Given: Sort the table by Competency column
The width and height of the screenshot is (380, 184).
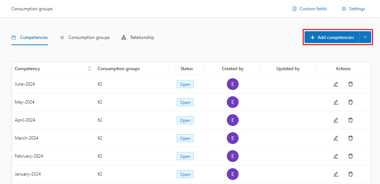Looking at the screenshot, I should coord(89,69).
